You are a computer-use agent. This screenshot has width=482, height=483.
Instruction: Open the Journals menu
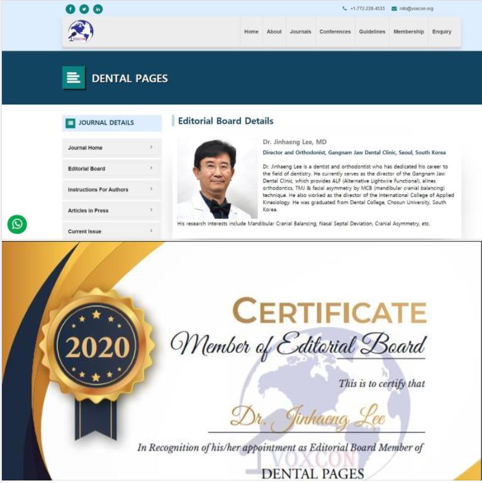[x=301, y=31]
